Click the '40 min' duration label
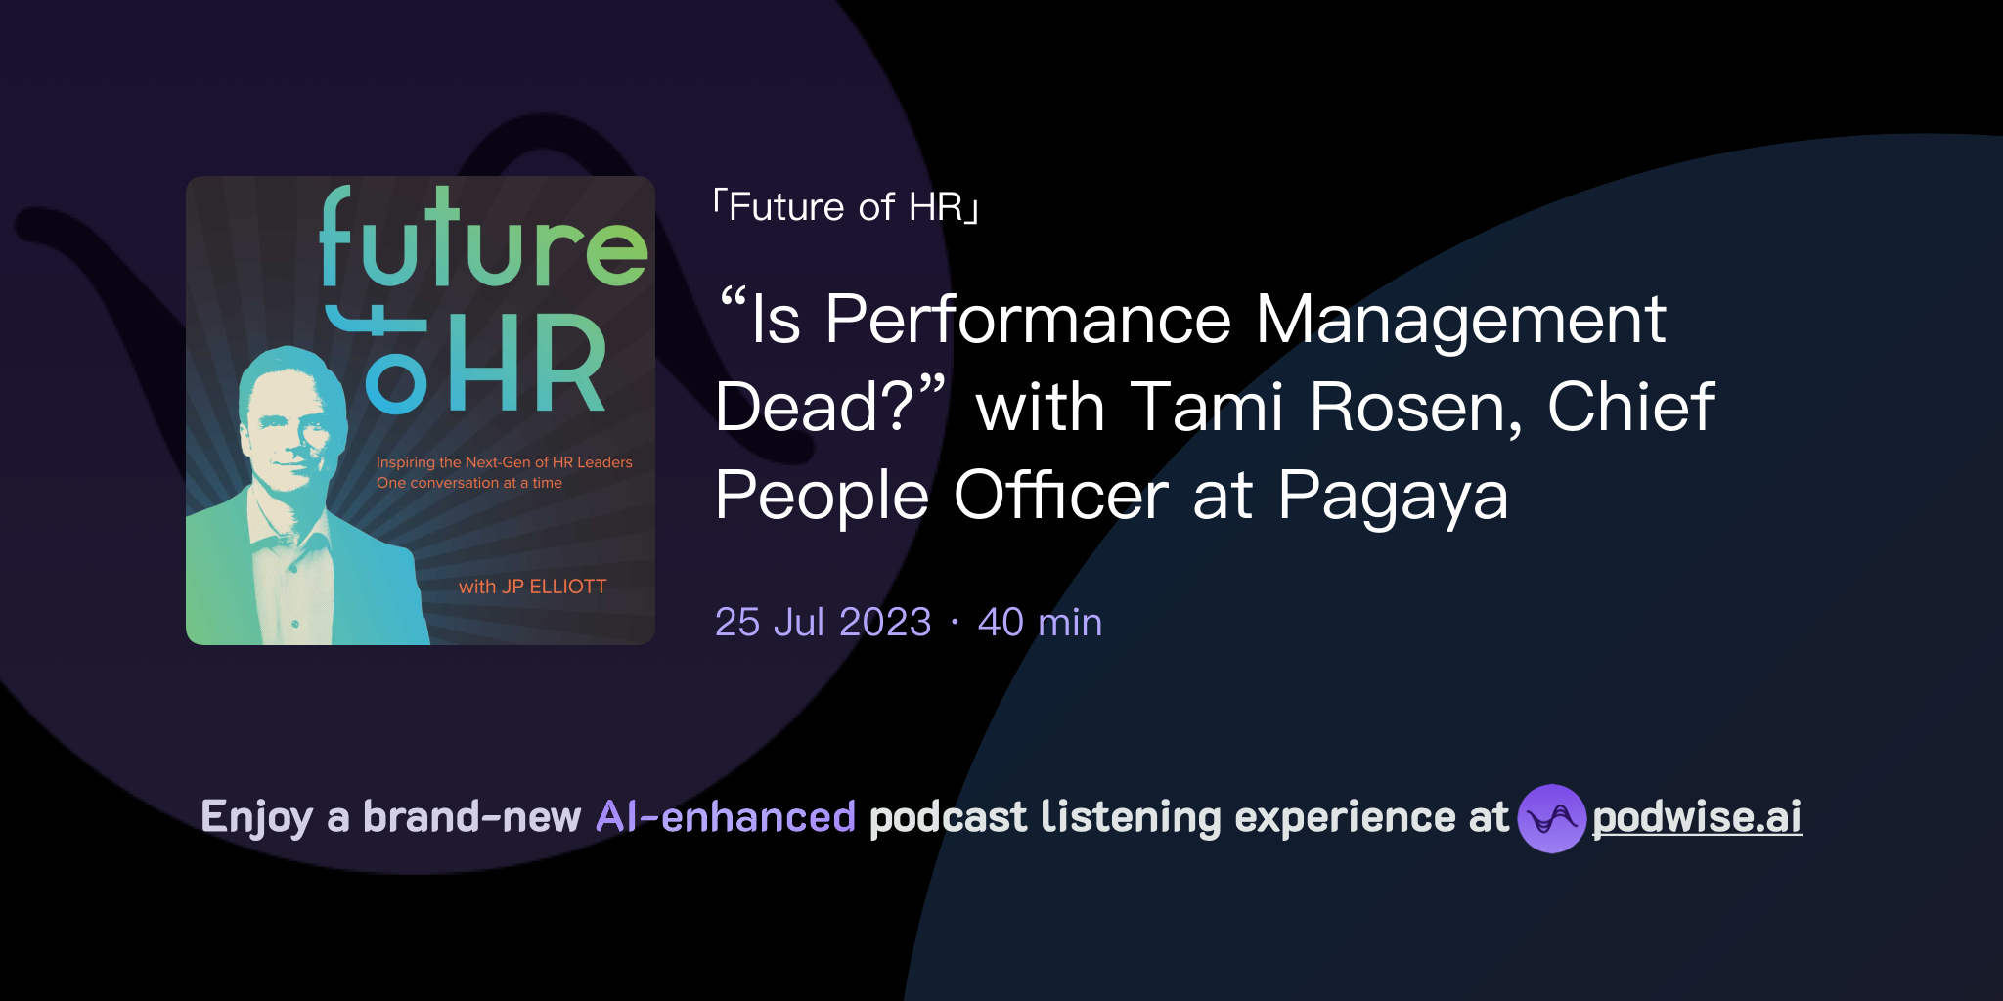2003x1001 pixels. point(1040,622)
